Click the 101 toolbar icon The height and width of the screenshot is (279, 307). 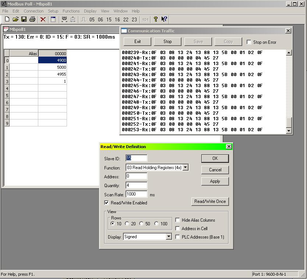[145, 19]
